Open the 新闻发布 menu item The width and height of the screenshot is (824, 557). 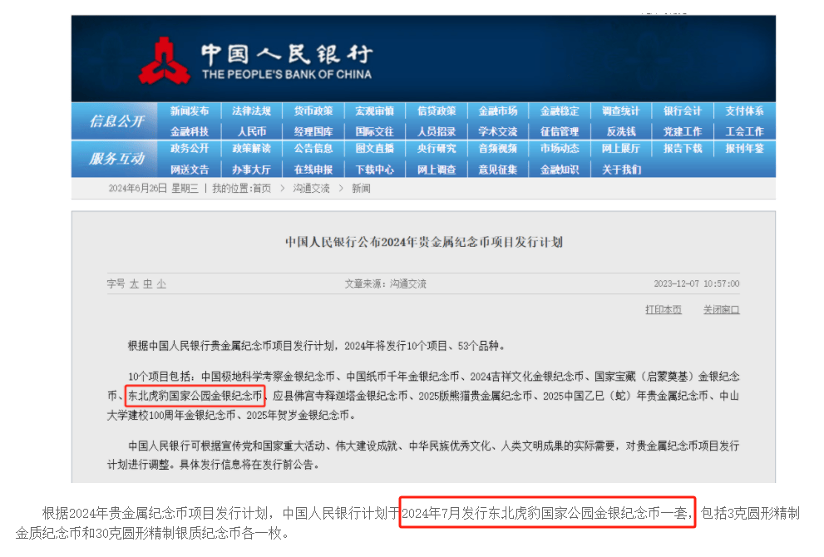[x=190, y=111]
